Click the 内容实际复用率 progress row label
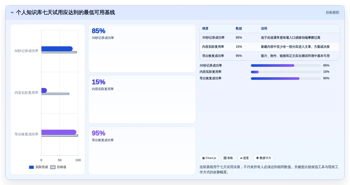 [x=211, y=72]
